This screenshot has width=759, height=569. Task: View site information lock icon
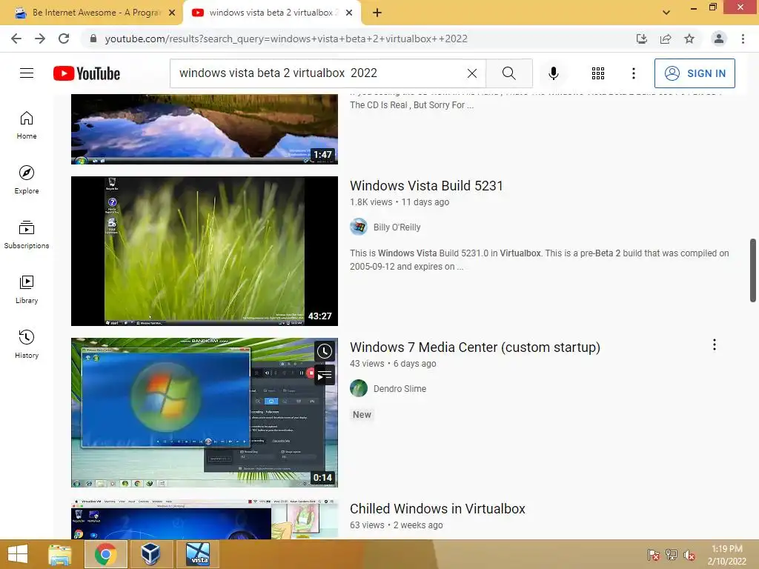[93, 39]
